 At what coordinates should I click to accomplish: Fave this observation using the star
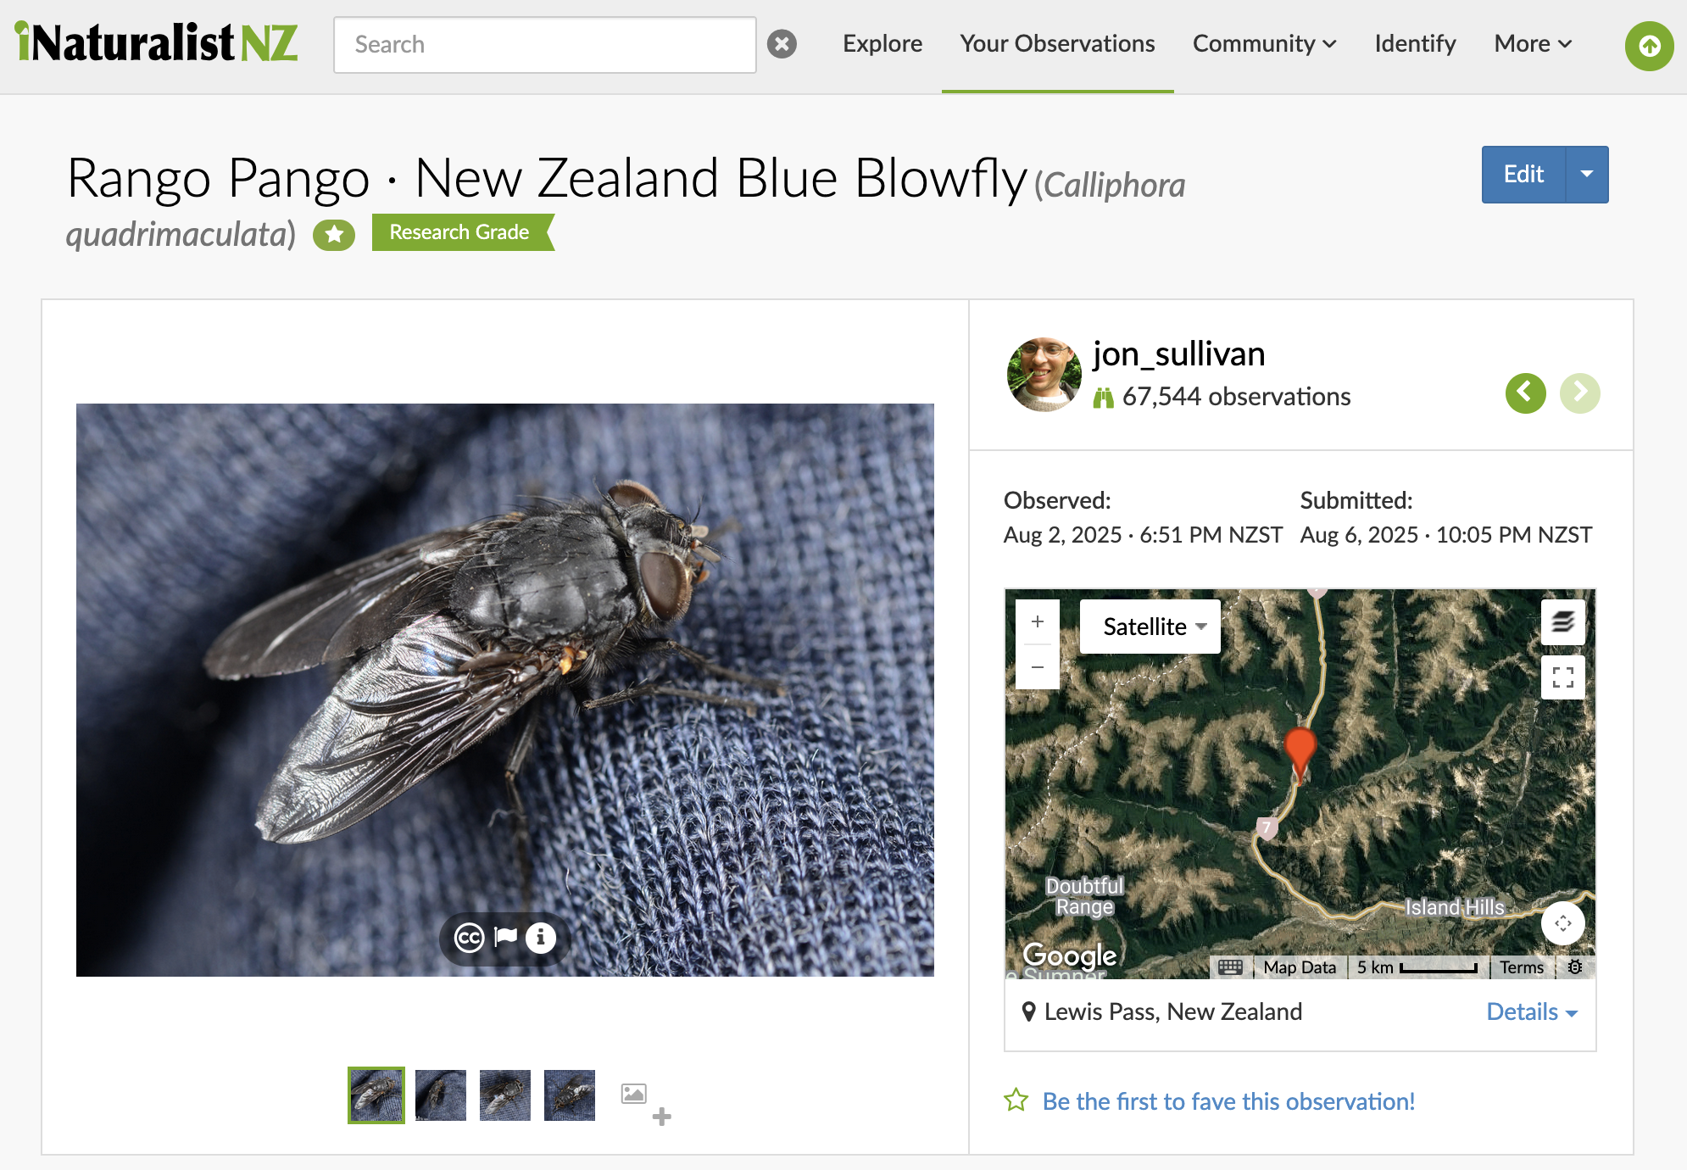1016,1100
